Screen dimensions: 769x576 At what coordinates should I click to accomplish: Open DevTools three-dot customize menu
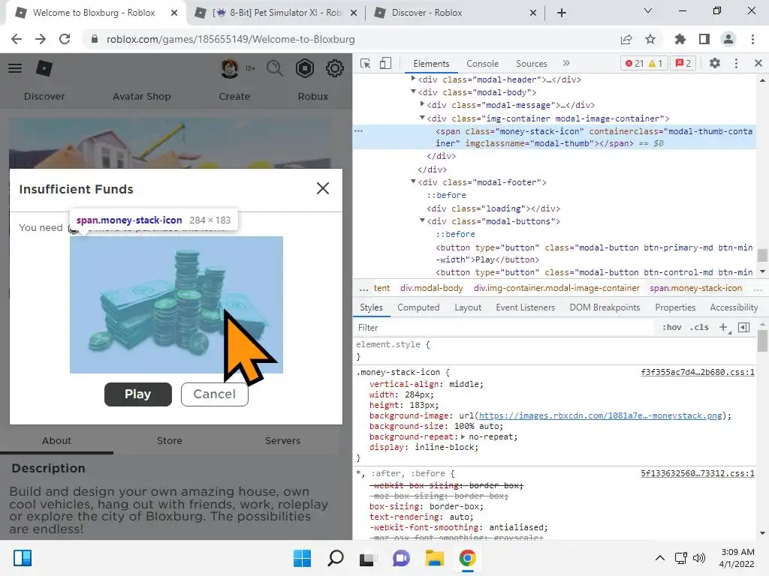(736, 63)
